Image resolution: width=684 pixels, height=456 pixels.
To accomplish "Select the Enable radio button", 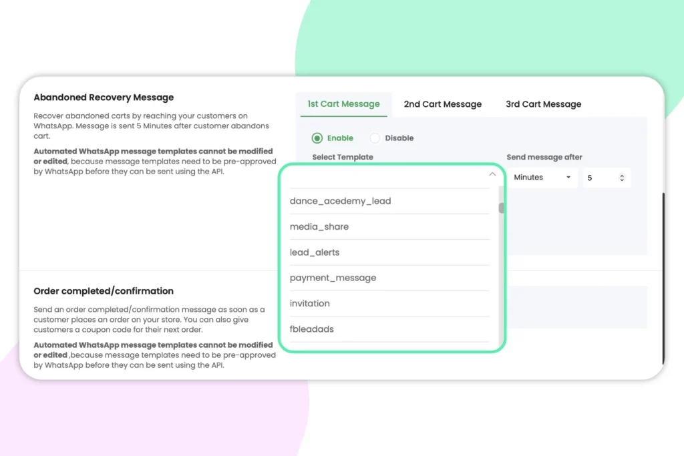I will click(317, 138).
